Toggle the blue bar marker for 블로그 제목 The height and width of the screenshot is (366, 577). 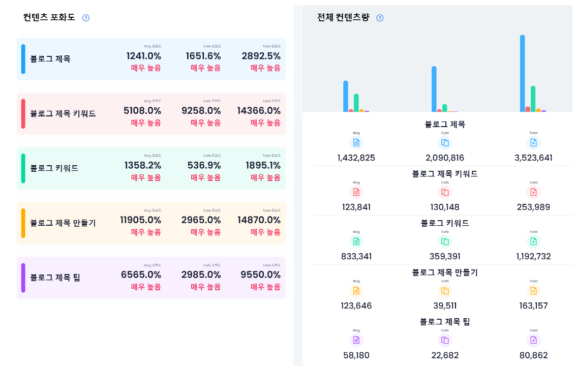click(x=22, y=58)
